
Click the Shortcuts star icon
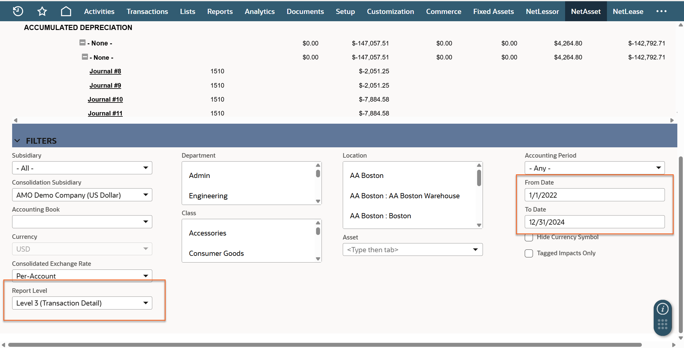[42, 11]
